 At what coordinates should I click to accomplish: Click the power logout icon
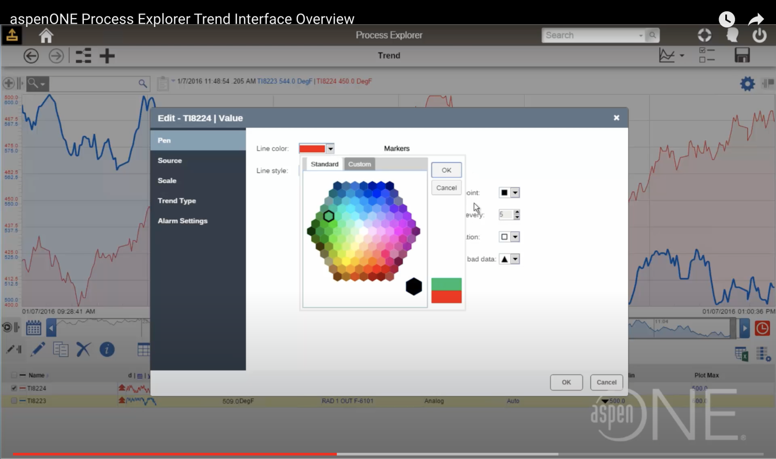759,35
